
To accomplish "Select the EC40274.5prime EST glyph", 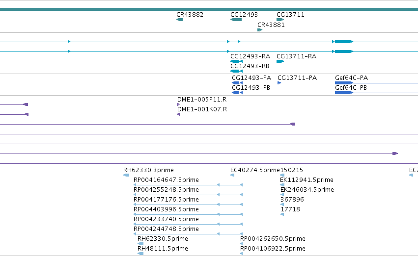I will coord(232,175).
